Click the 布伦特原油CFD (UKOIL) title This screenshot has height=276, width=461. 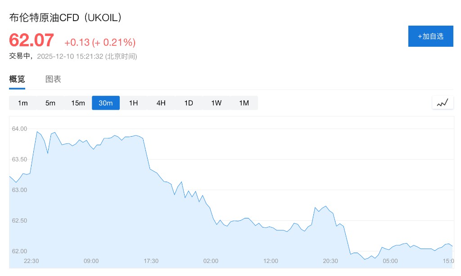point(66,18)
